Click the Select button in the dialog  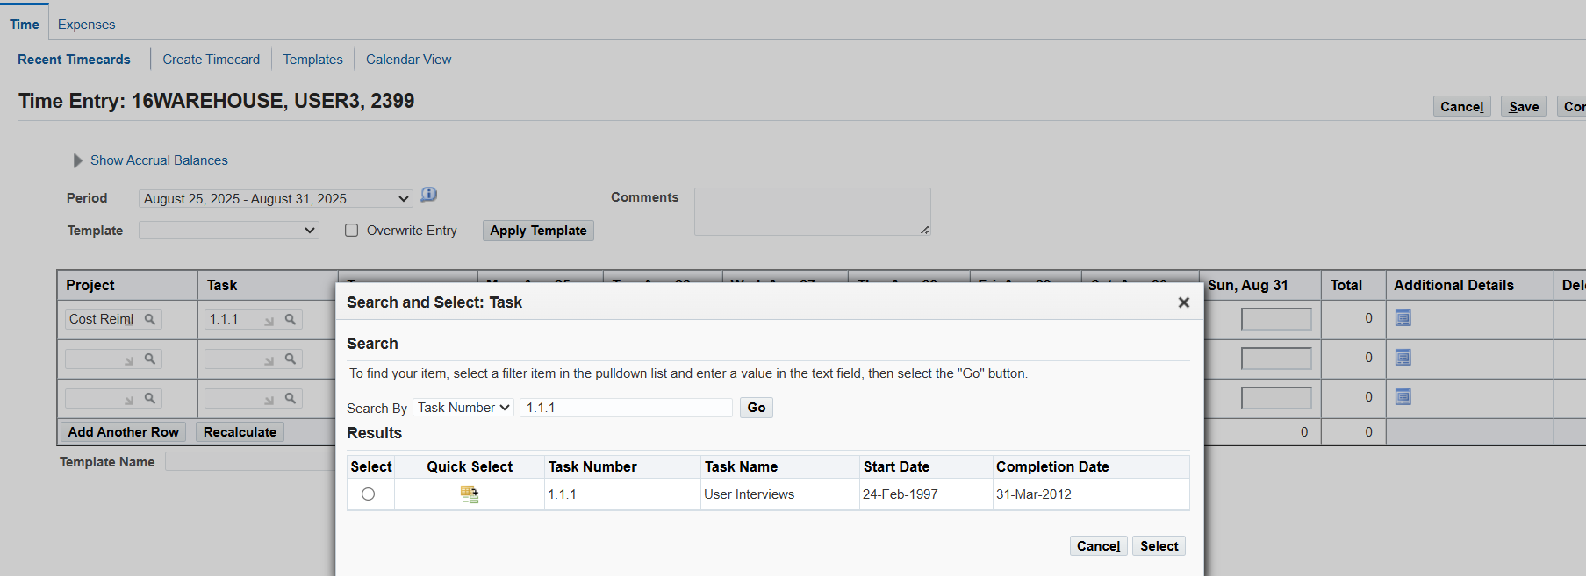[1159, 546]
